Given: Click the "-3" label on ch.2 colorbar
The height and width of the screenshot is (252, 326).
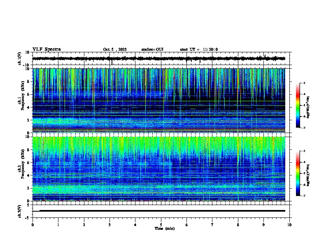Looking at the screenshot, I should point(304,151).
